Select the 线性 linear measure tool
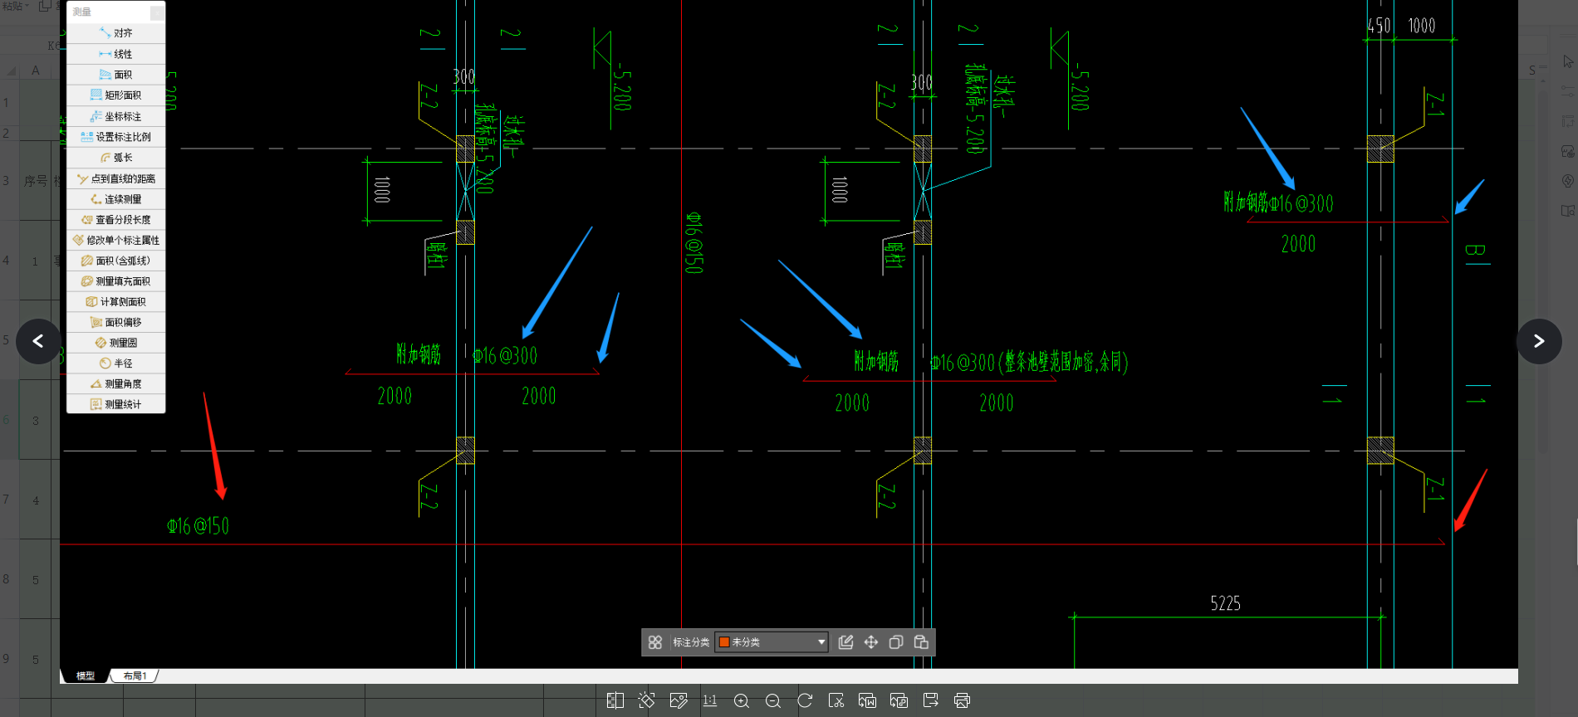Image resolution: width=1578 pixels, height=717 pixels. 115,54
